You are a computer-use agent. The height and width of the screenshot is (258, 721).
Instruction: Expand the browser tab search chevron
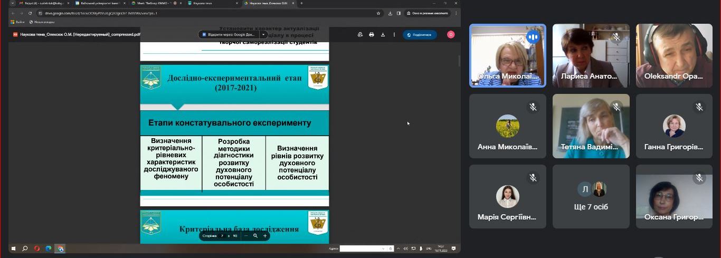pos(12,3)
